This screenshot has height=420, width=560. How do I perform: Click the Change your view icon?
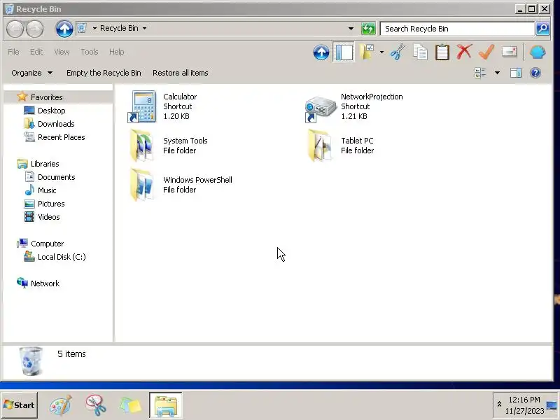coord(480,73)
